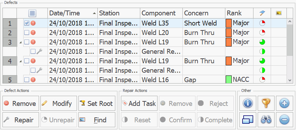Click the picture column header icon
296x130 pixels.
coord(279,13)
